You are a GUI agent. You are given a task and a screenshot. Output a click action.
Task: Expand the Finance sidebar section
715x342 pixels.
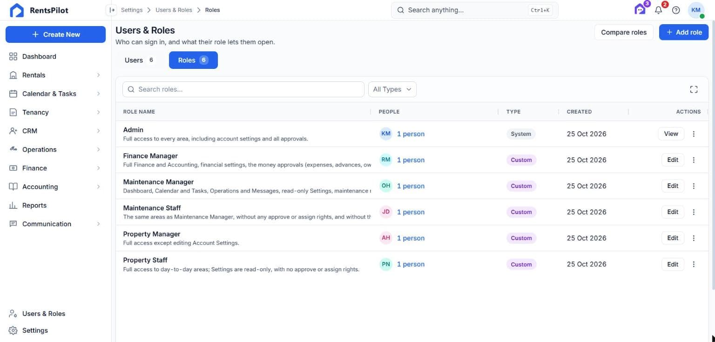(x=55, y=168)
